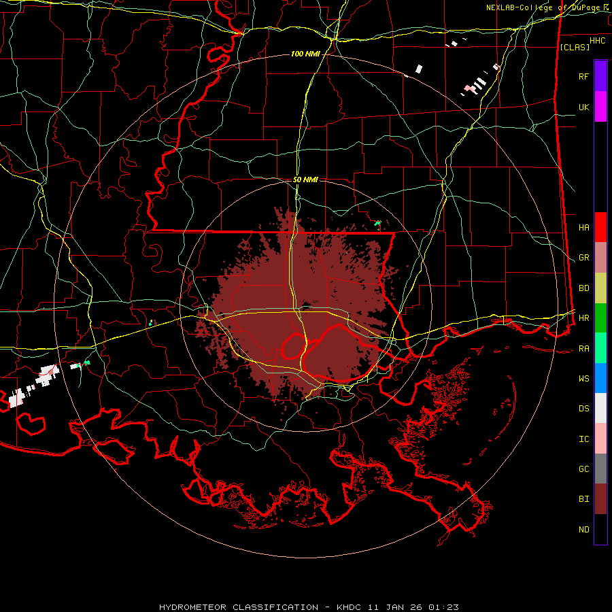Click the white dry snow echoes at southwest
The image size is (612, 612).
click(x=33, y=384)
